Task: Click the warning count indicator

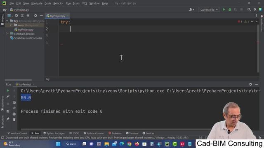Action: point(247,22)
